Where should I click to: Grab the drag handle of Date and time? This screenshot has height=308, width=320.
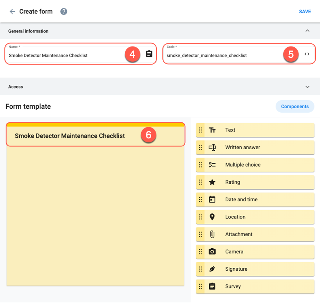(200, 200)
